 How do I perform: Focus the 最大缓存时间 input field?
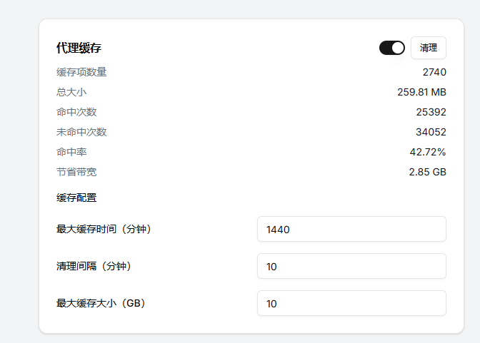351,229
